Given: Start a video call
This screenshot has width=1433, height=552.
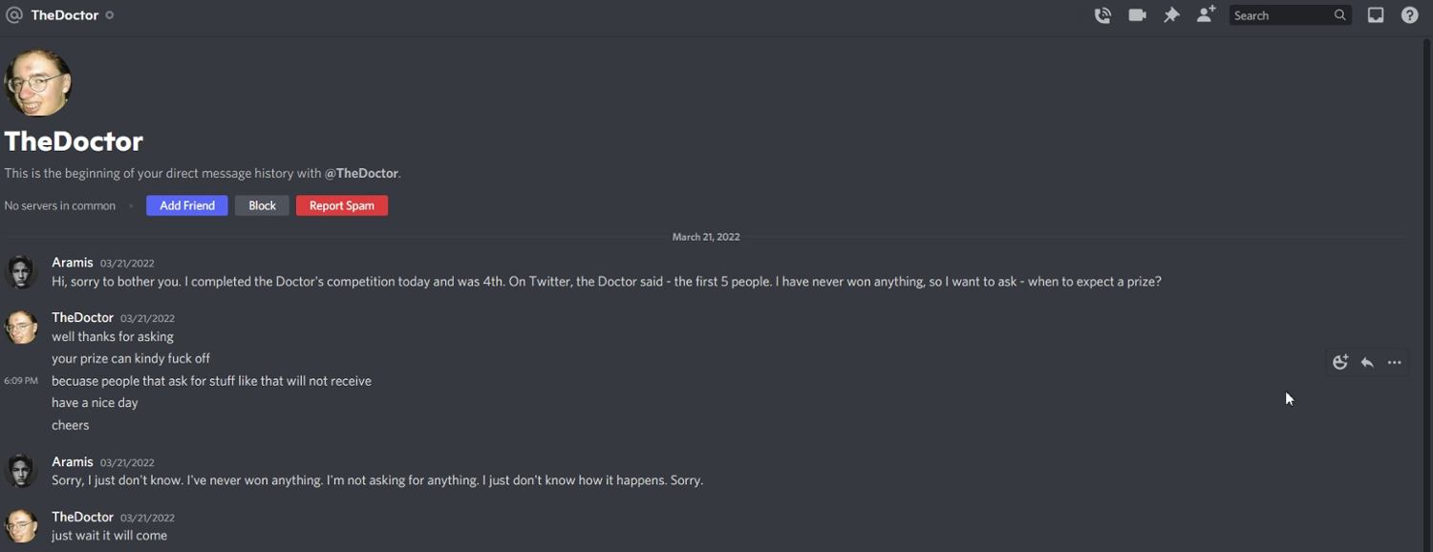Looking at the screenshot, I should (1137, 15).
